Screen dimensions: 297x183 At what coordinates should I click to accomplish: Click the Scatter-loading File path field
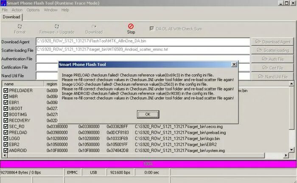(143, 50)
